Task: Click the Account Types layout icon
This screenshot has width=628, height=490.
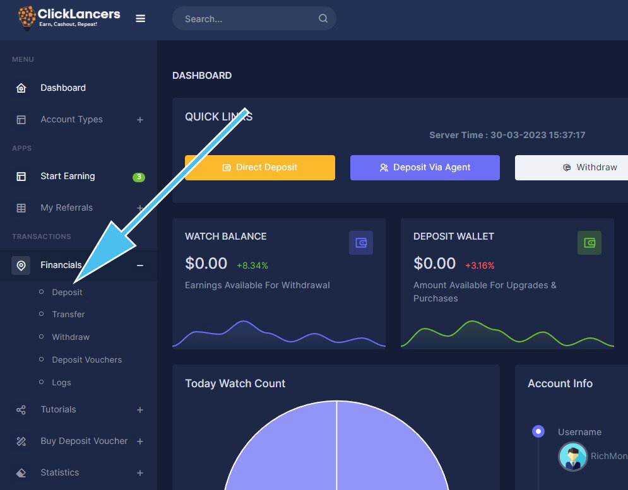Action: (21, 120)
